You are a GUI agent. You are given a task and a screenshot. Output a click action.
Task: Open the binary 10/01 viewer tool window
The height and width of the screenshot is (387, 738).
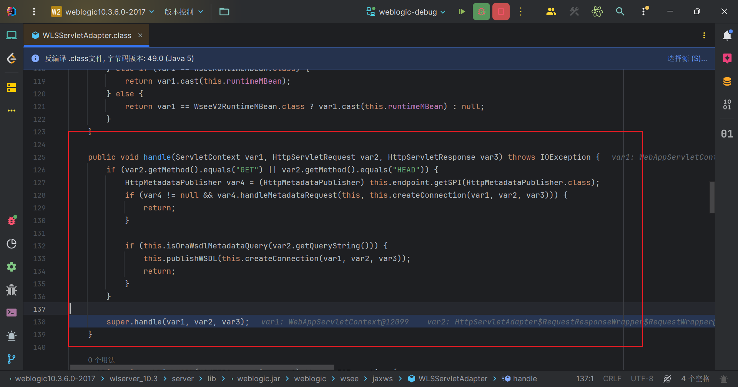tap(727, 104)
